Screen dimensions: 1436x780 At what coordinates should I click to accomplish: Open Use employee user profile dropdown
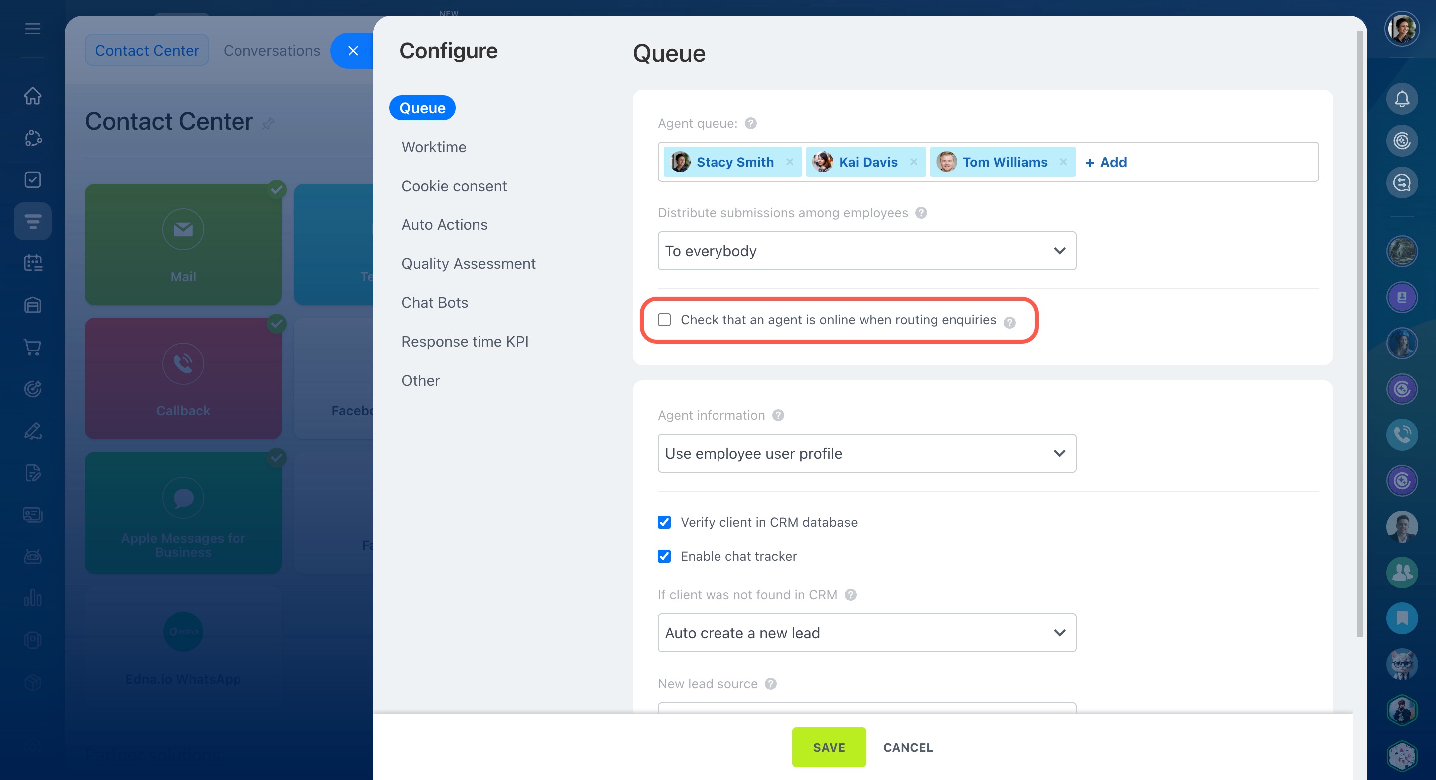[866, 453]
